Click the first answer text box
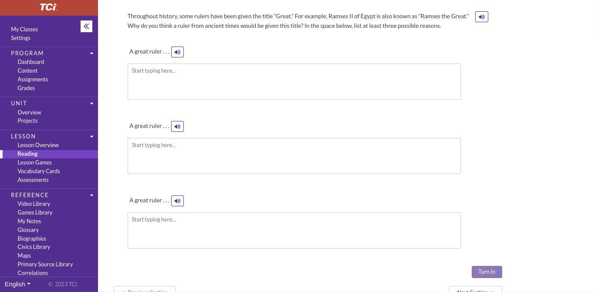Image resolution: width=595 pixels, height=292 pixels. point(294,82)
